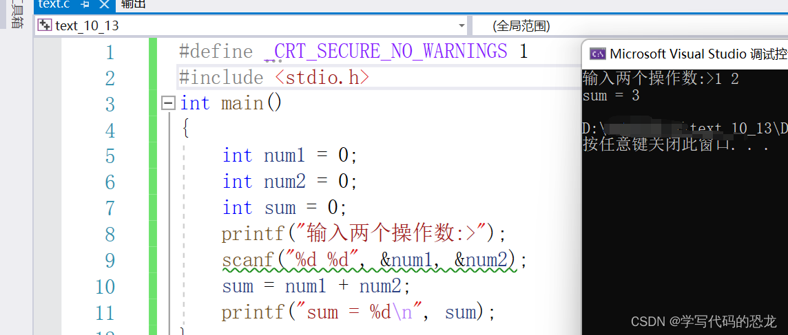Open the 输出 tab
The height and width of the screenshot is (335, 788).
(x=134, y=5)
